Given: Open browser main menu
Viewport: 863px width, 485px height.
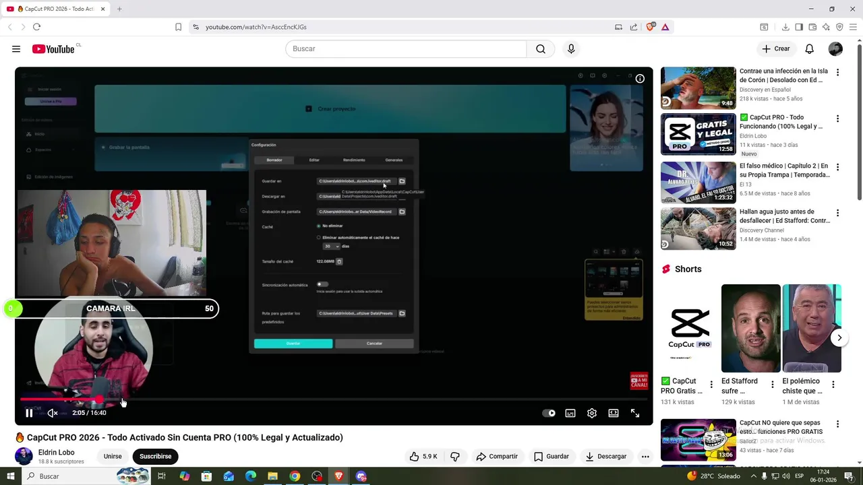Looking at the screenshot, I should tap(854, 27).
